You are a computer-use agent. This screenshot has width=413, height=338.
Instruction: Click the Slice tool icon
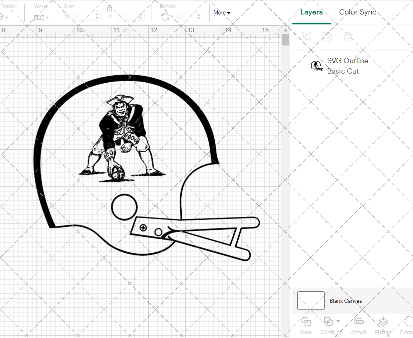click(306, 322)
